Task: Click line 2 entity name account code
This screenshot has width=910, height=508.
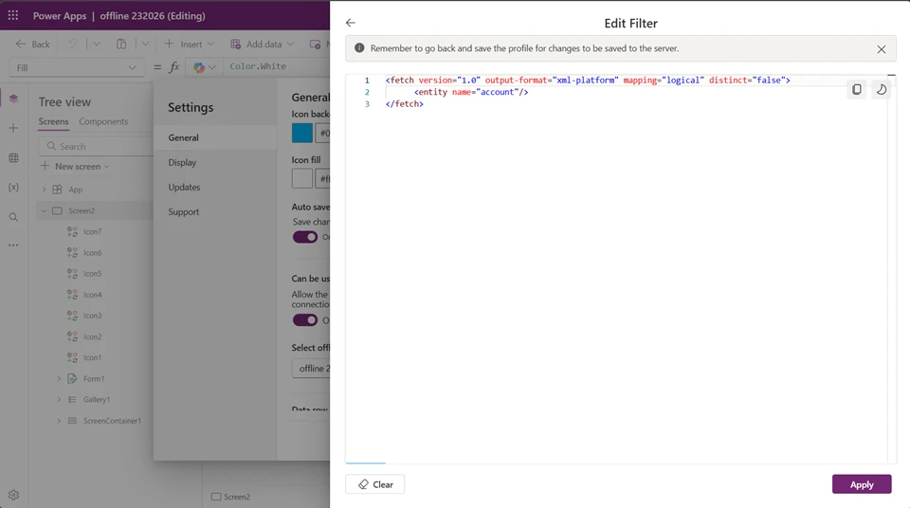Action: point(471,92)
